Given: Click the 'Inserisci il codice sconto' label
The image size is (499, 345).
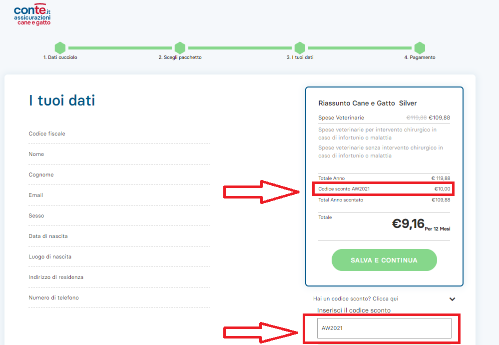Looking at the screenshot, I should tap(354, 310).
